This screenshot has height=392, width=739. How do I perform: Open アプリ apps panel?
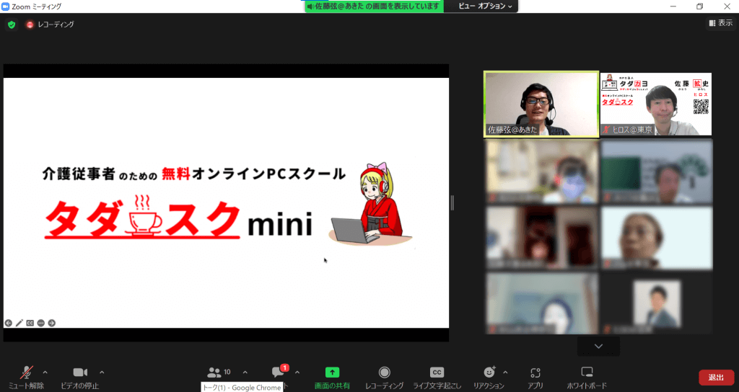(x=535, y=378)
